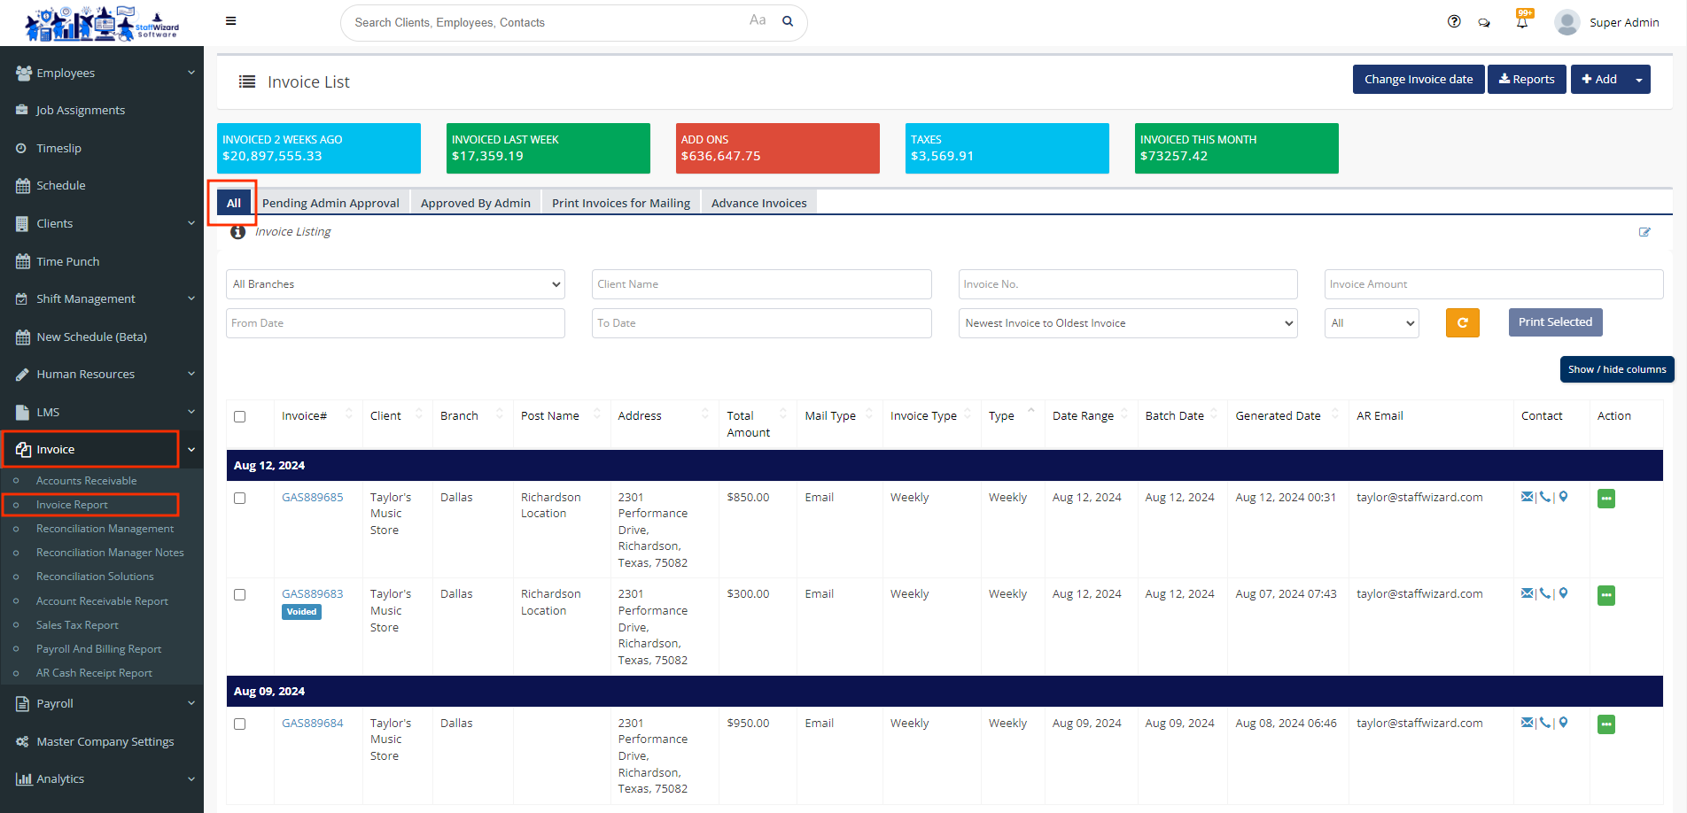Open the help question mark icon
The width and height of the screenshot is (1687, 813).
1454,22
